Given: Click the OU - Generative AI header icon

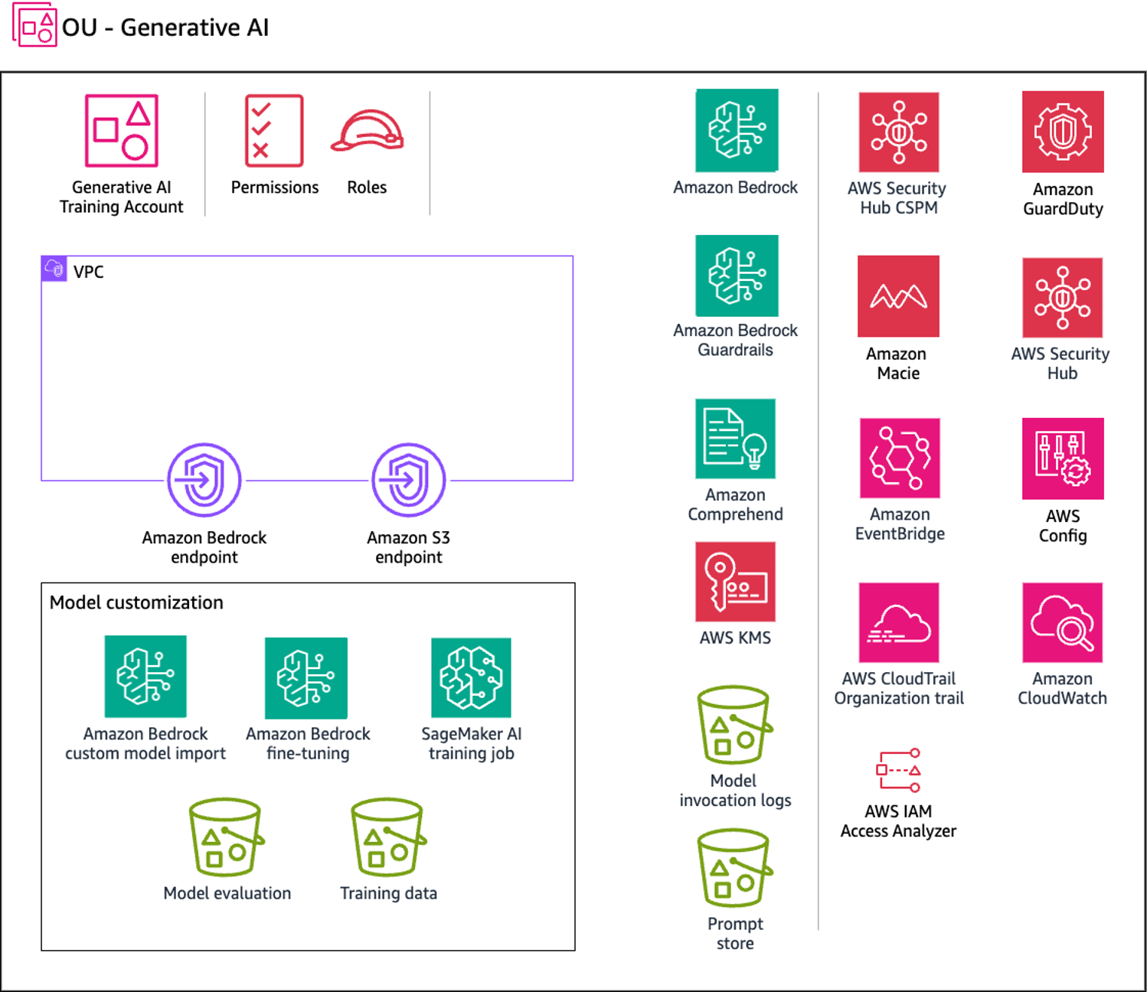Looking at the screenshot, I should pyautogui.click(x=34, y=25).
